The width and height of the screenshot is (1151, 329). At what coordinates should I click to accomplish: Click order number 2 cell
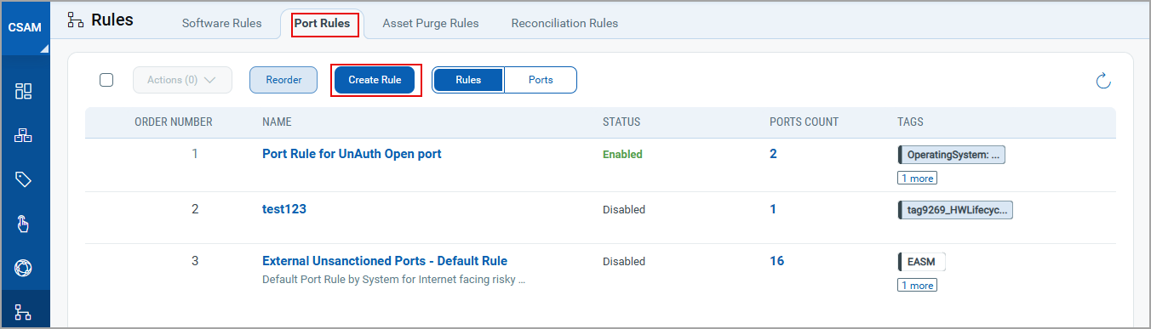(195, 209)
